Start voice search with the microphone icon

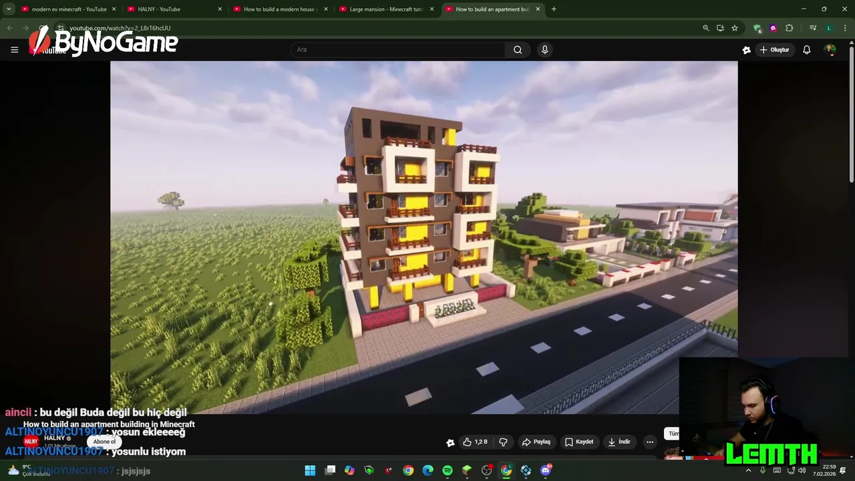point(545,49)
